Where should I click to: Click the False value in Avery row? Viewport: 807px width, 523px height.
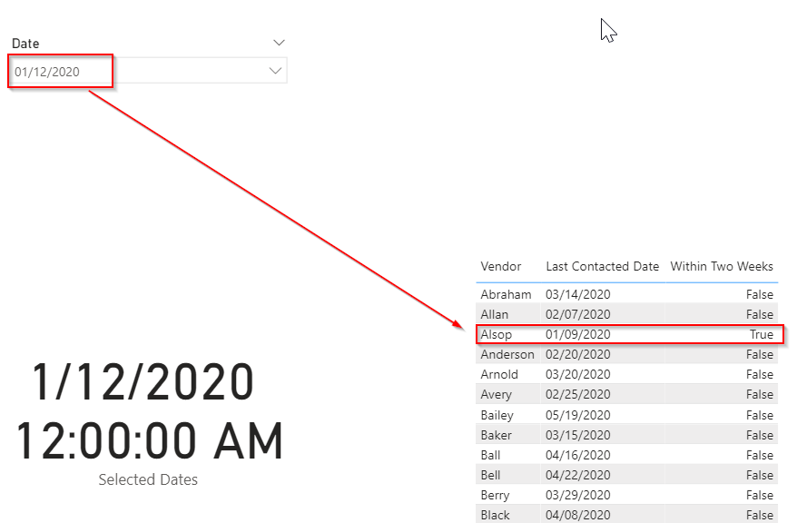point(760,395)
